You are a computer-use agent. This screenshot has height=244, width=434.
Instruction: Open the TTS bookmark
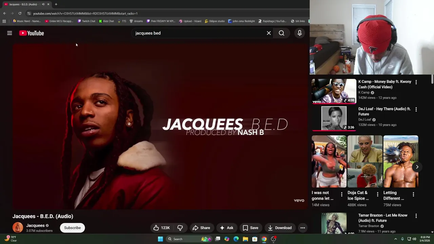(122, 21)
